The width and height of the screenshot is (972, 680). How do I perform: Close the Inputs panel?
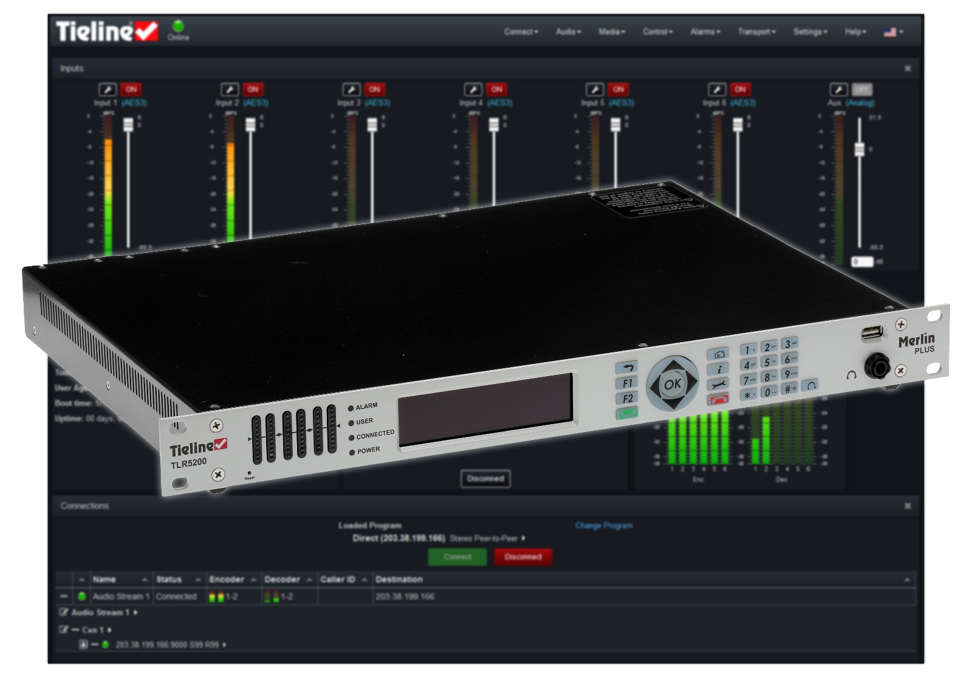pyautogui.click(x=908, y=69)
